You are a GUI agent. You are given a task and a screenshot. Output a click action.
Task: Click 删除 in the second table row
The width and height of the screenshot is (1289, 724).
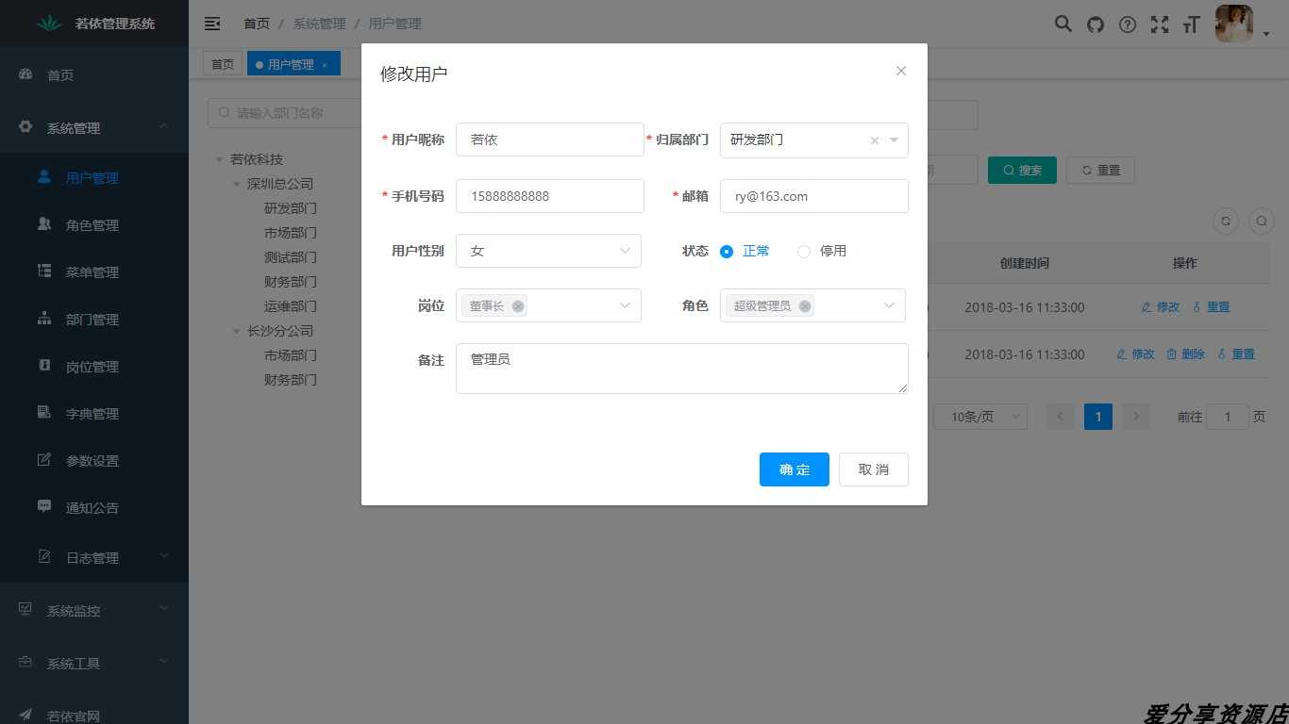tap(1185, 354)
